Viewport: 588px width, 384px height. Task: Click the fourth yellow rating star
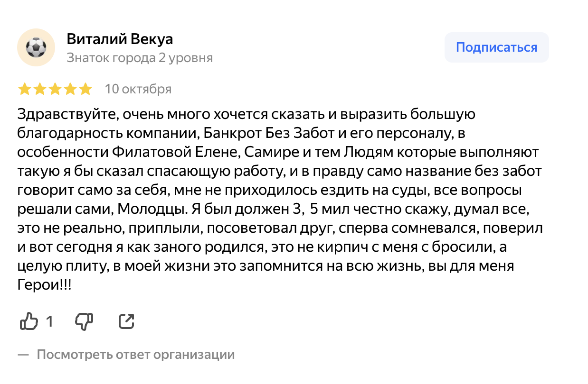pyautogui.click(x=70, y=89)
